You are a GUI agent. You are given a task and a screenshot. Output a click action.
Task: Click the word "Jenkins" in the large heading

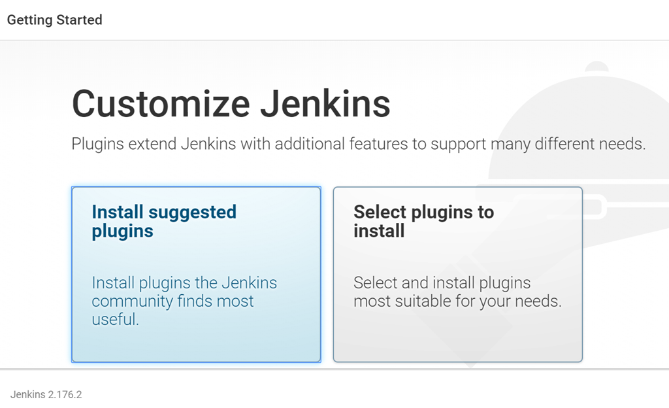click(x=325, y=103)
